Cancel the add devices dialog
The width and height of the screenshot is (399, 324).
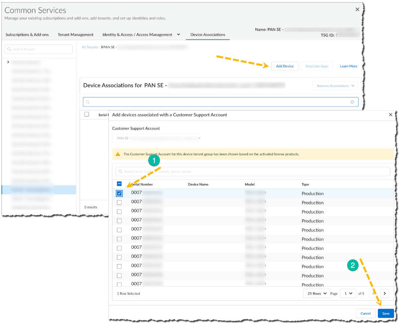[x=366, y=313]
